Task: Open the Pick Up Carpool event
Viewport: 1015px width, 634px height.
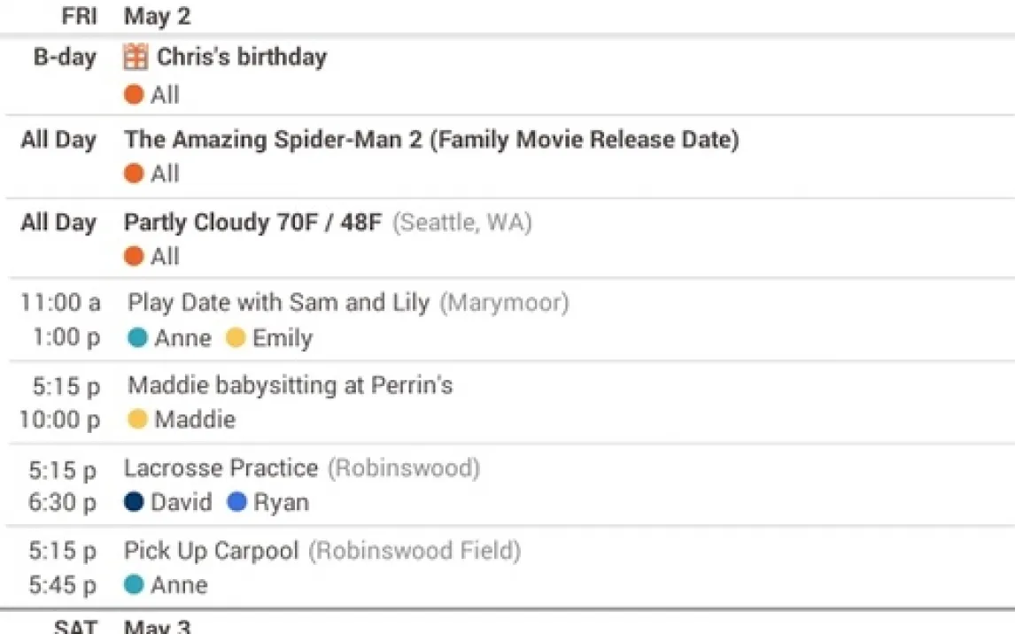Action: pos(211,551)
